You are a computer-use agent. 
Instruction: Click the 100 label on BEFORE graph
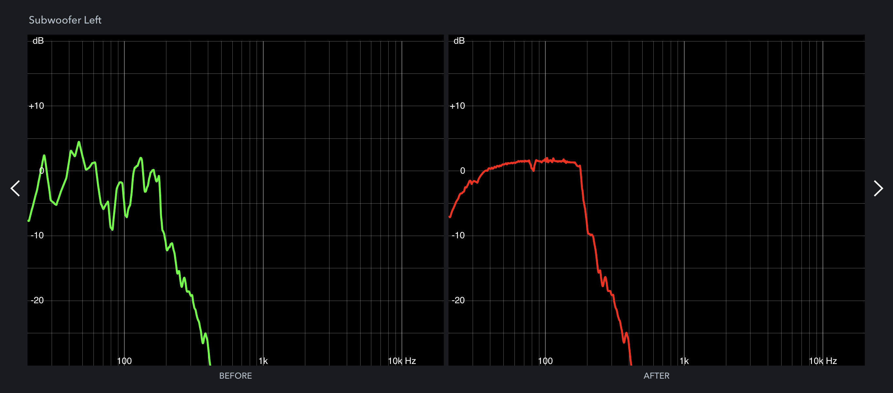(125, 361)
